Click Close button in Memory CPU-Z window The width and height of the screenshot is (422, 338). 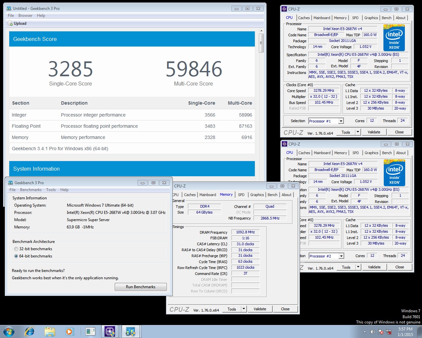pyautogui.click(x=285, y=309)
